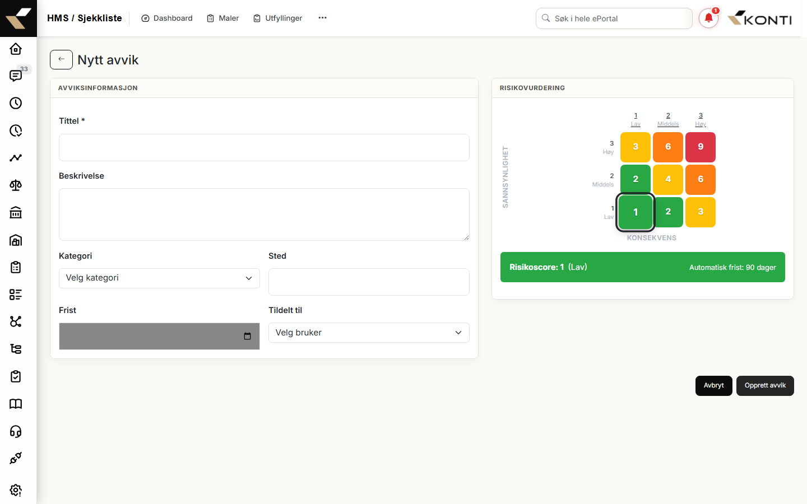Select orange risk cell 6 in Middels probability row
Image resolution: width=807 pixels, height=504 pixels.
701,180
